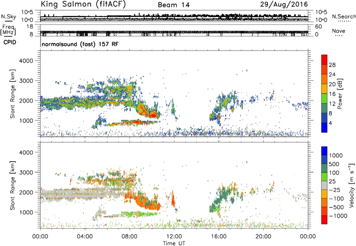Click the 'Velocity [m s⁻¹]' colorbar label
The image size is (356, 246).
tap(352, 185)
